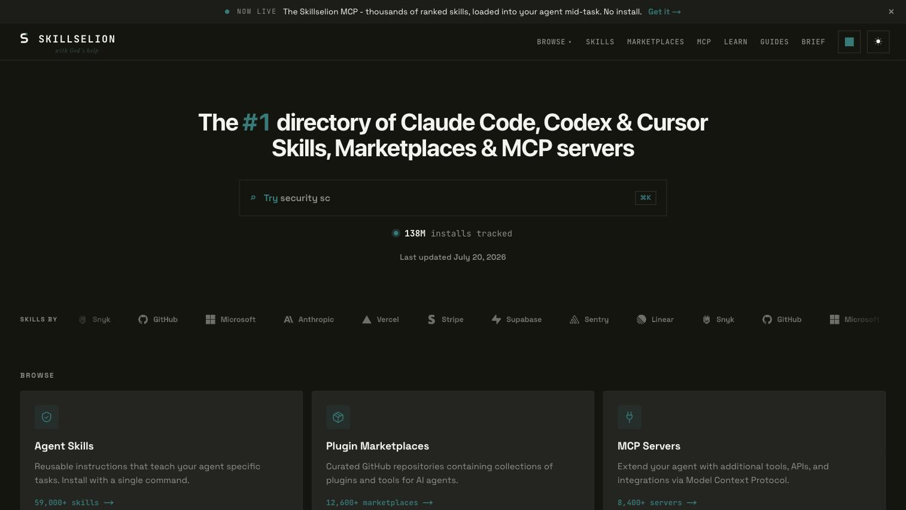Open the Guides nav item
The image size is (906, 510).
(x=774, y=42)
